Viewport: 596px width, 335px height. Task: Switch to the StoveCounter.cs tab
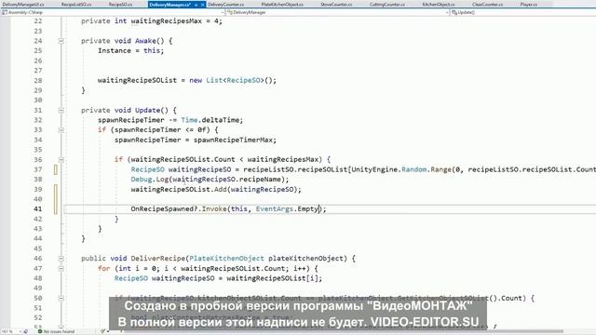[336, 5]
